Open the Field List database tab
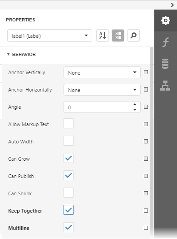Screen dimensions: 177x239 165,64
